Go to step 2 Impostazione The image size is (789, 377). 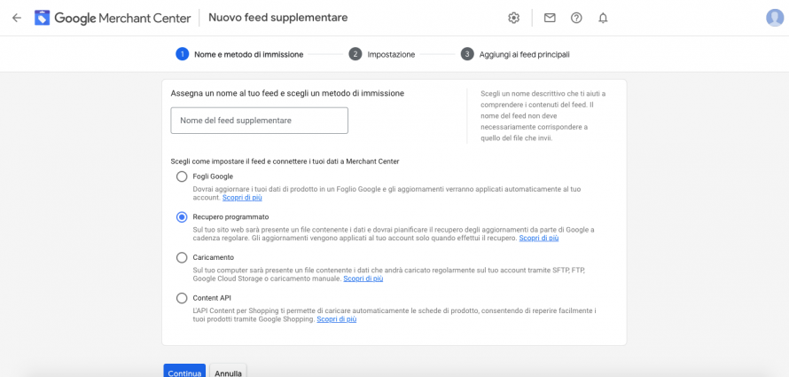[382, 54]
